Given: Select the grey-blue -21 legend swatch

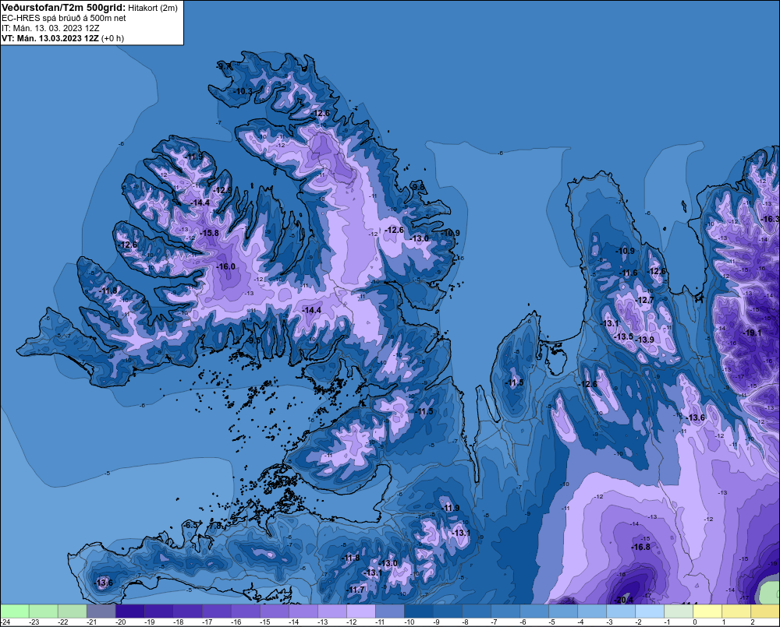Looking at the screenshot, I should (x=101, y=611).
